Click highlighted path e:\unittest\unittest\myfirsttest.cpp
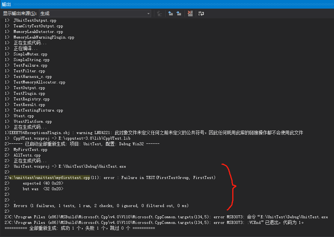 [50, 178]
